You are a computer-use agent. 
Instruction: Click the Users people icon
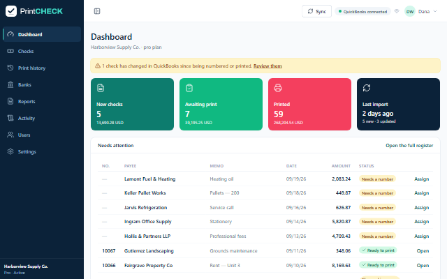10,135
